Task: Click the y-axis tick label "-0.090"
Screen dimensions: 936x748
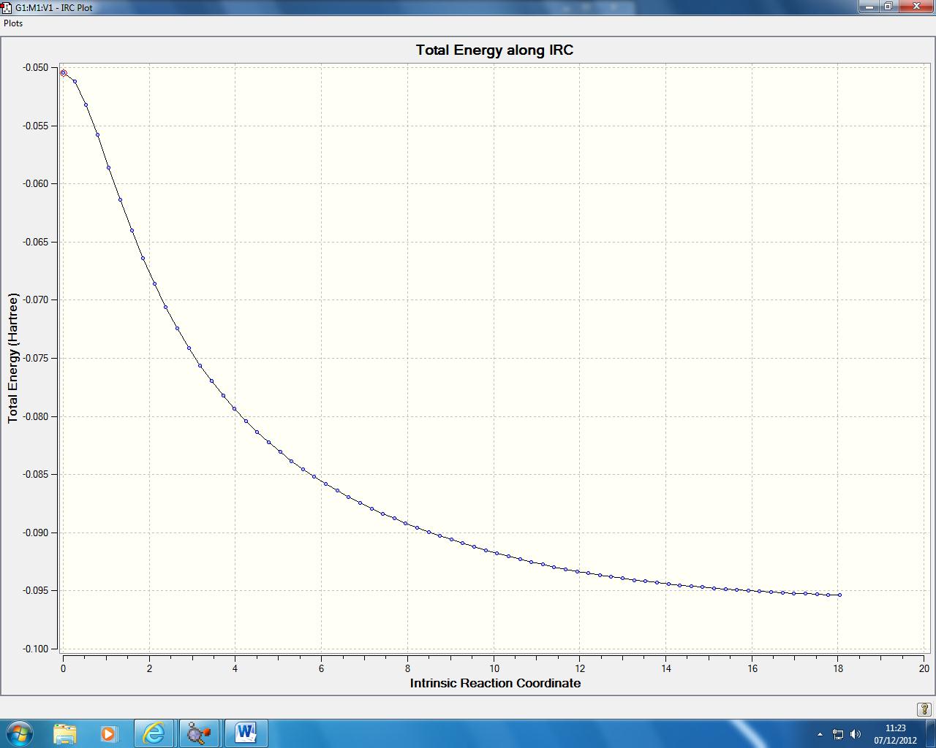Action: click(35, 533)
